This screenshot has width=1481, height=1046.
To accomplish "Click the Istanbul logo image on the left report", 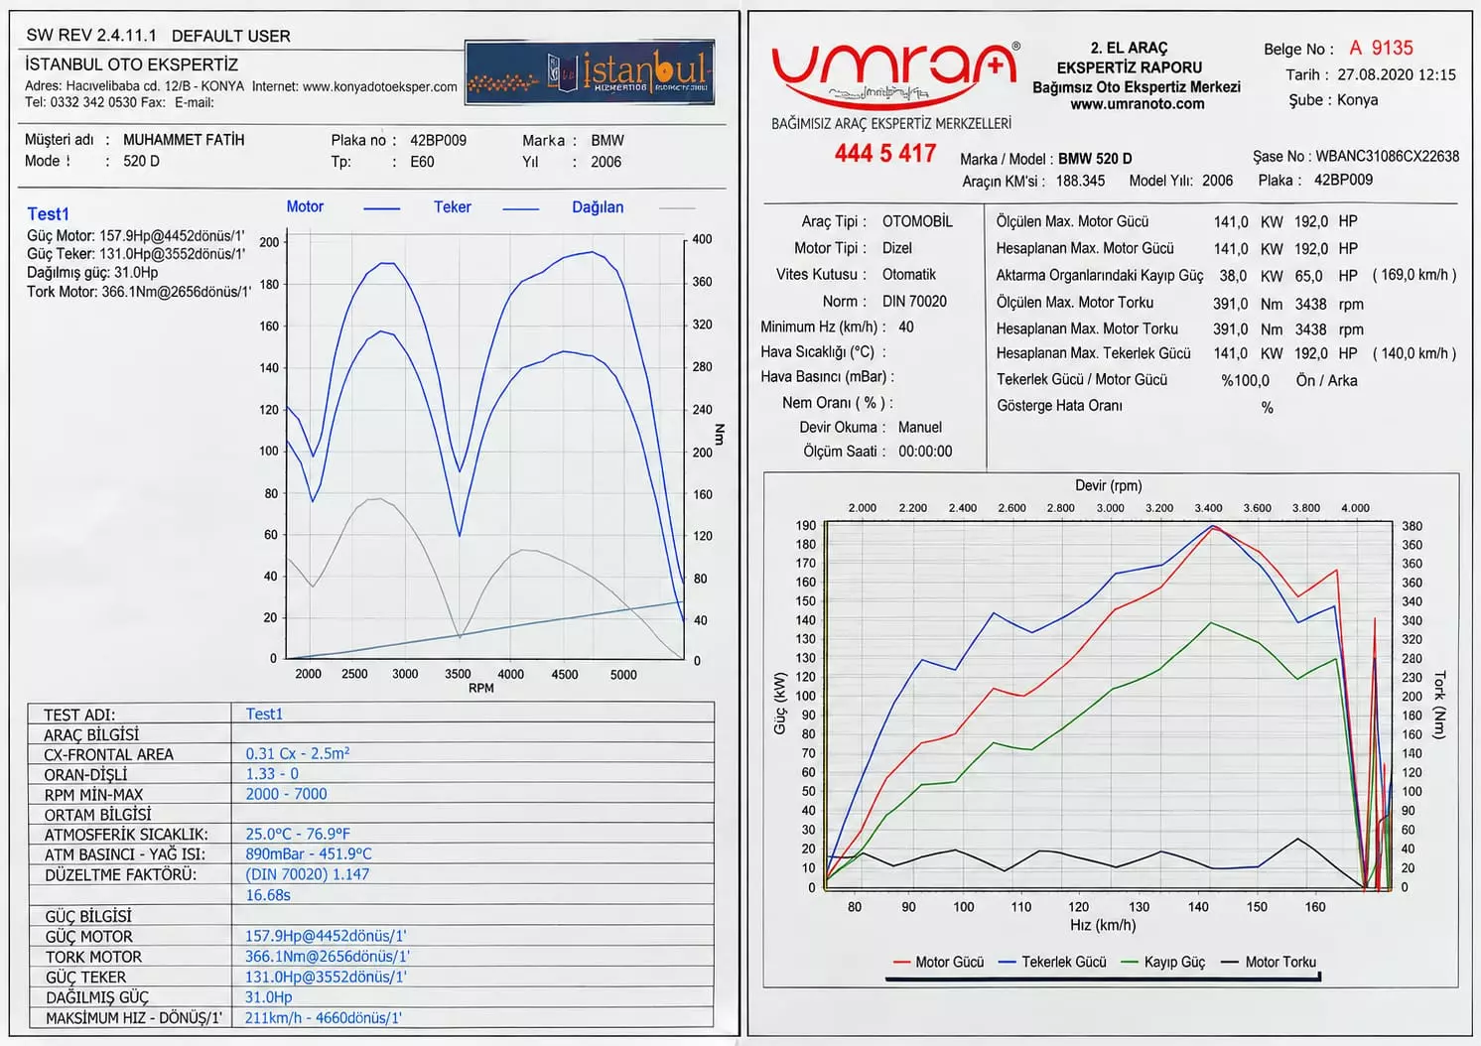I will click(590, 72).
